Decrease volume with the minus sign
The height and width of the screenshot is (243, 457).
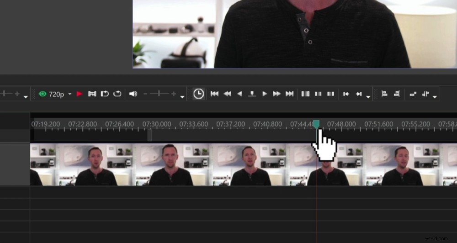[x=145, y=94]
